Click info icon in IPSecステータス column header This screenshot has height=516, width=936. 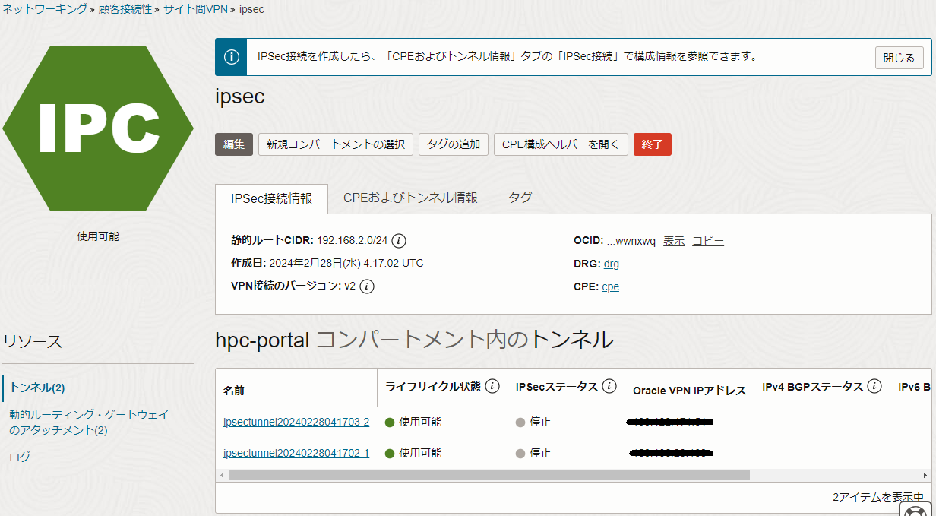coord(609,386)
